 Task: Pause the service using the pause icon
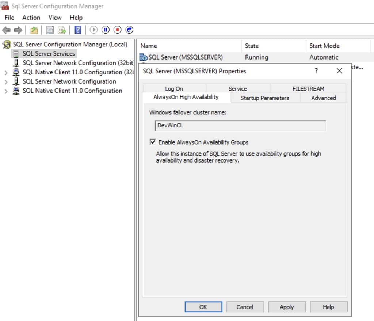pyautogui.click(x=105, y=30)
